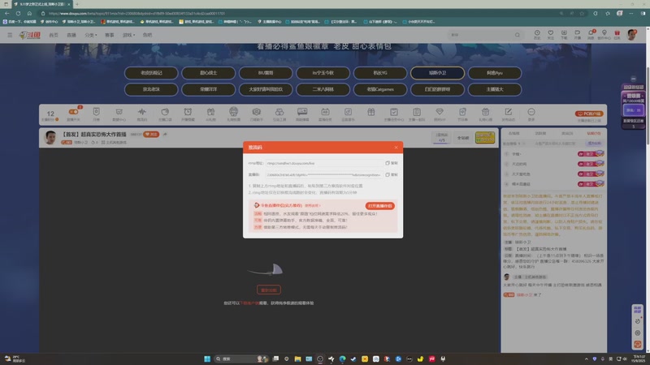Click the browser back arrow
Image resolution: width=650 pixels, height=365 pixels.
pos(7,13)
